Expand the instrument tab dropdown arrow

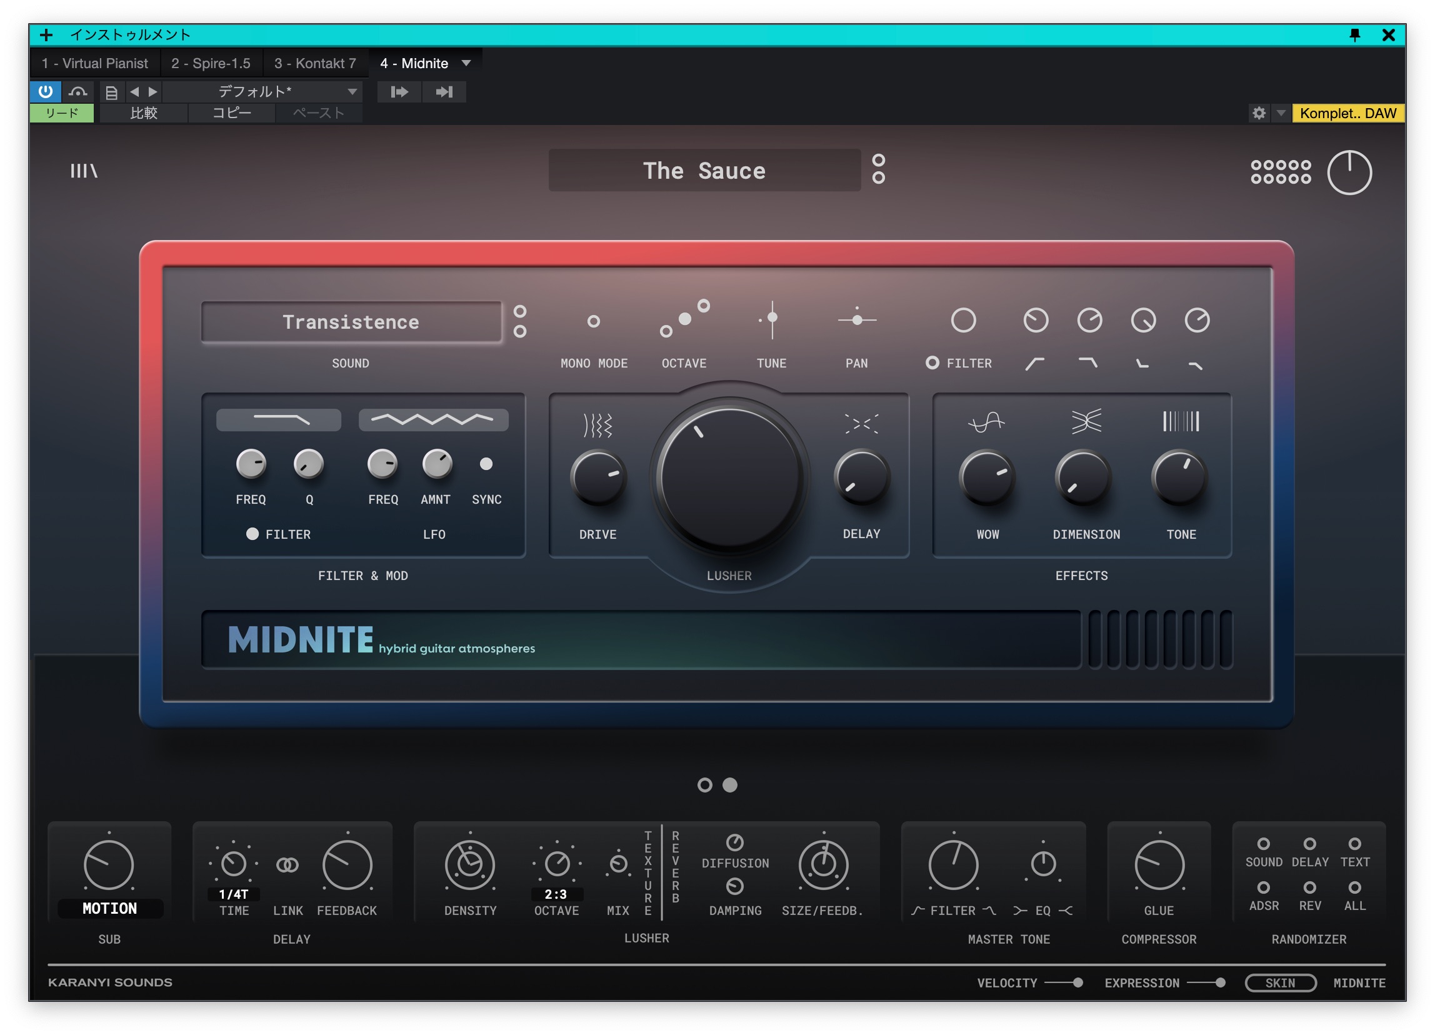(x=466, y=63)
